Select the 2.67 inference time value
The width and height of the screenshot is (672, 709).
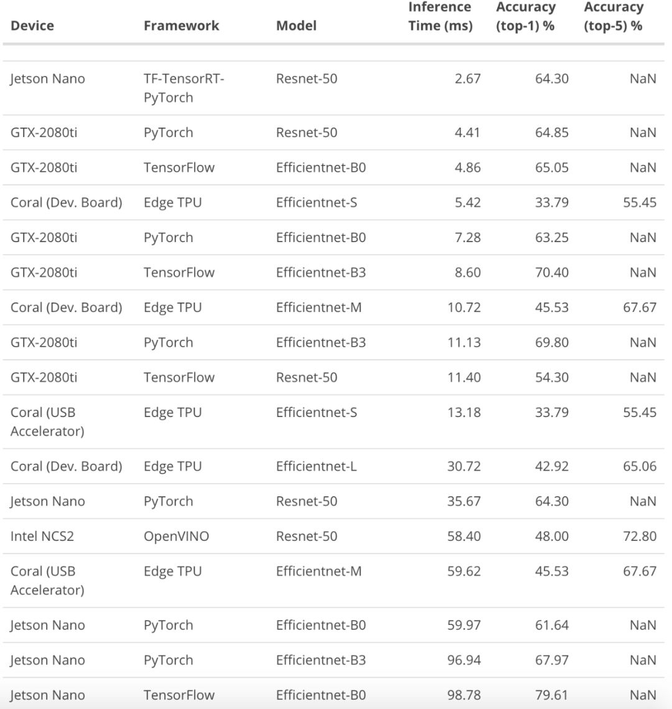pyautogui.click(x=467, y=78)
